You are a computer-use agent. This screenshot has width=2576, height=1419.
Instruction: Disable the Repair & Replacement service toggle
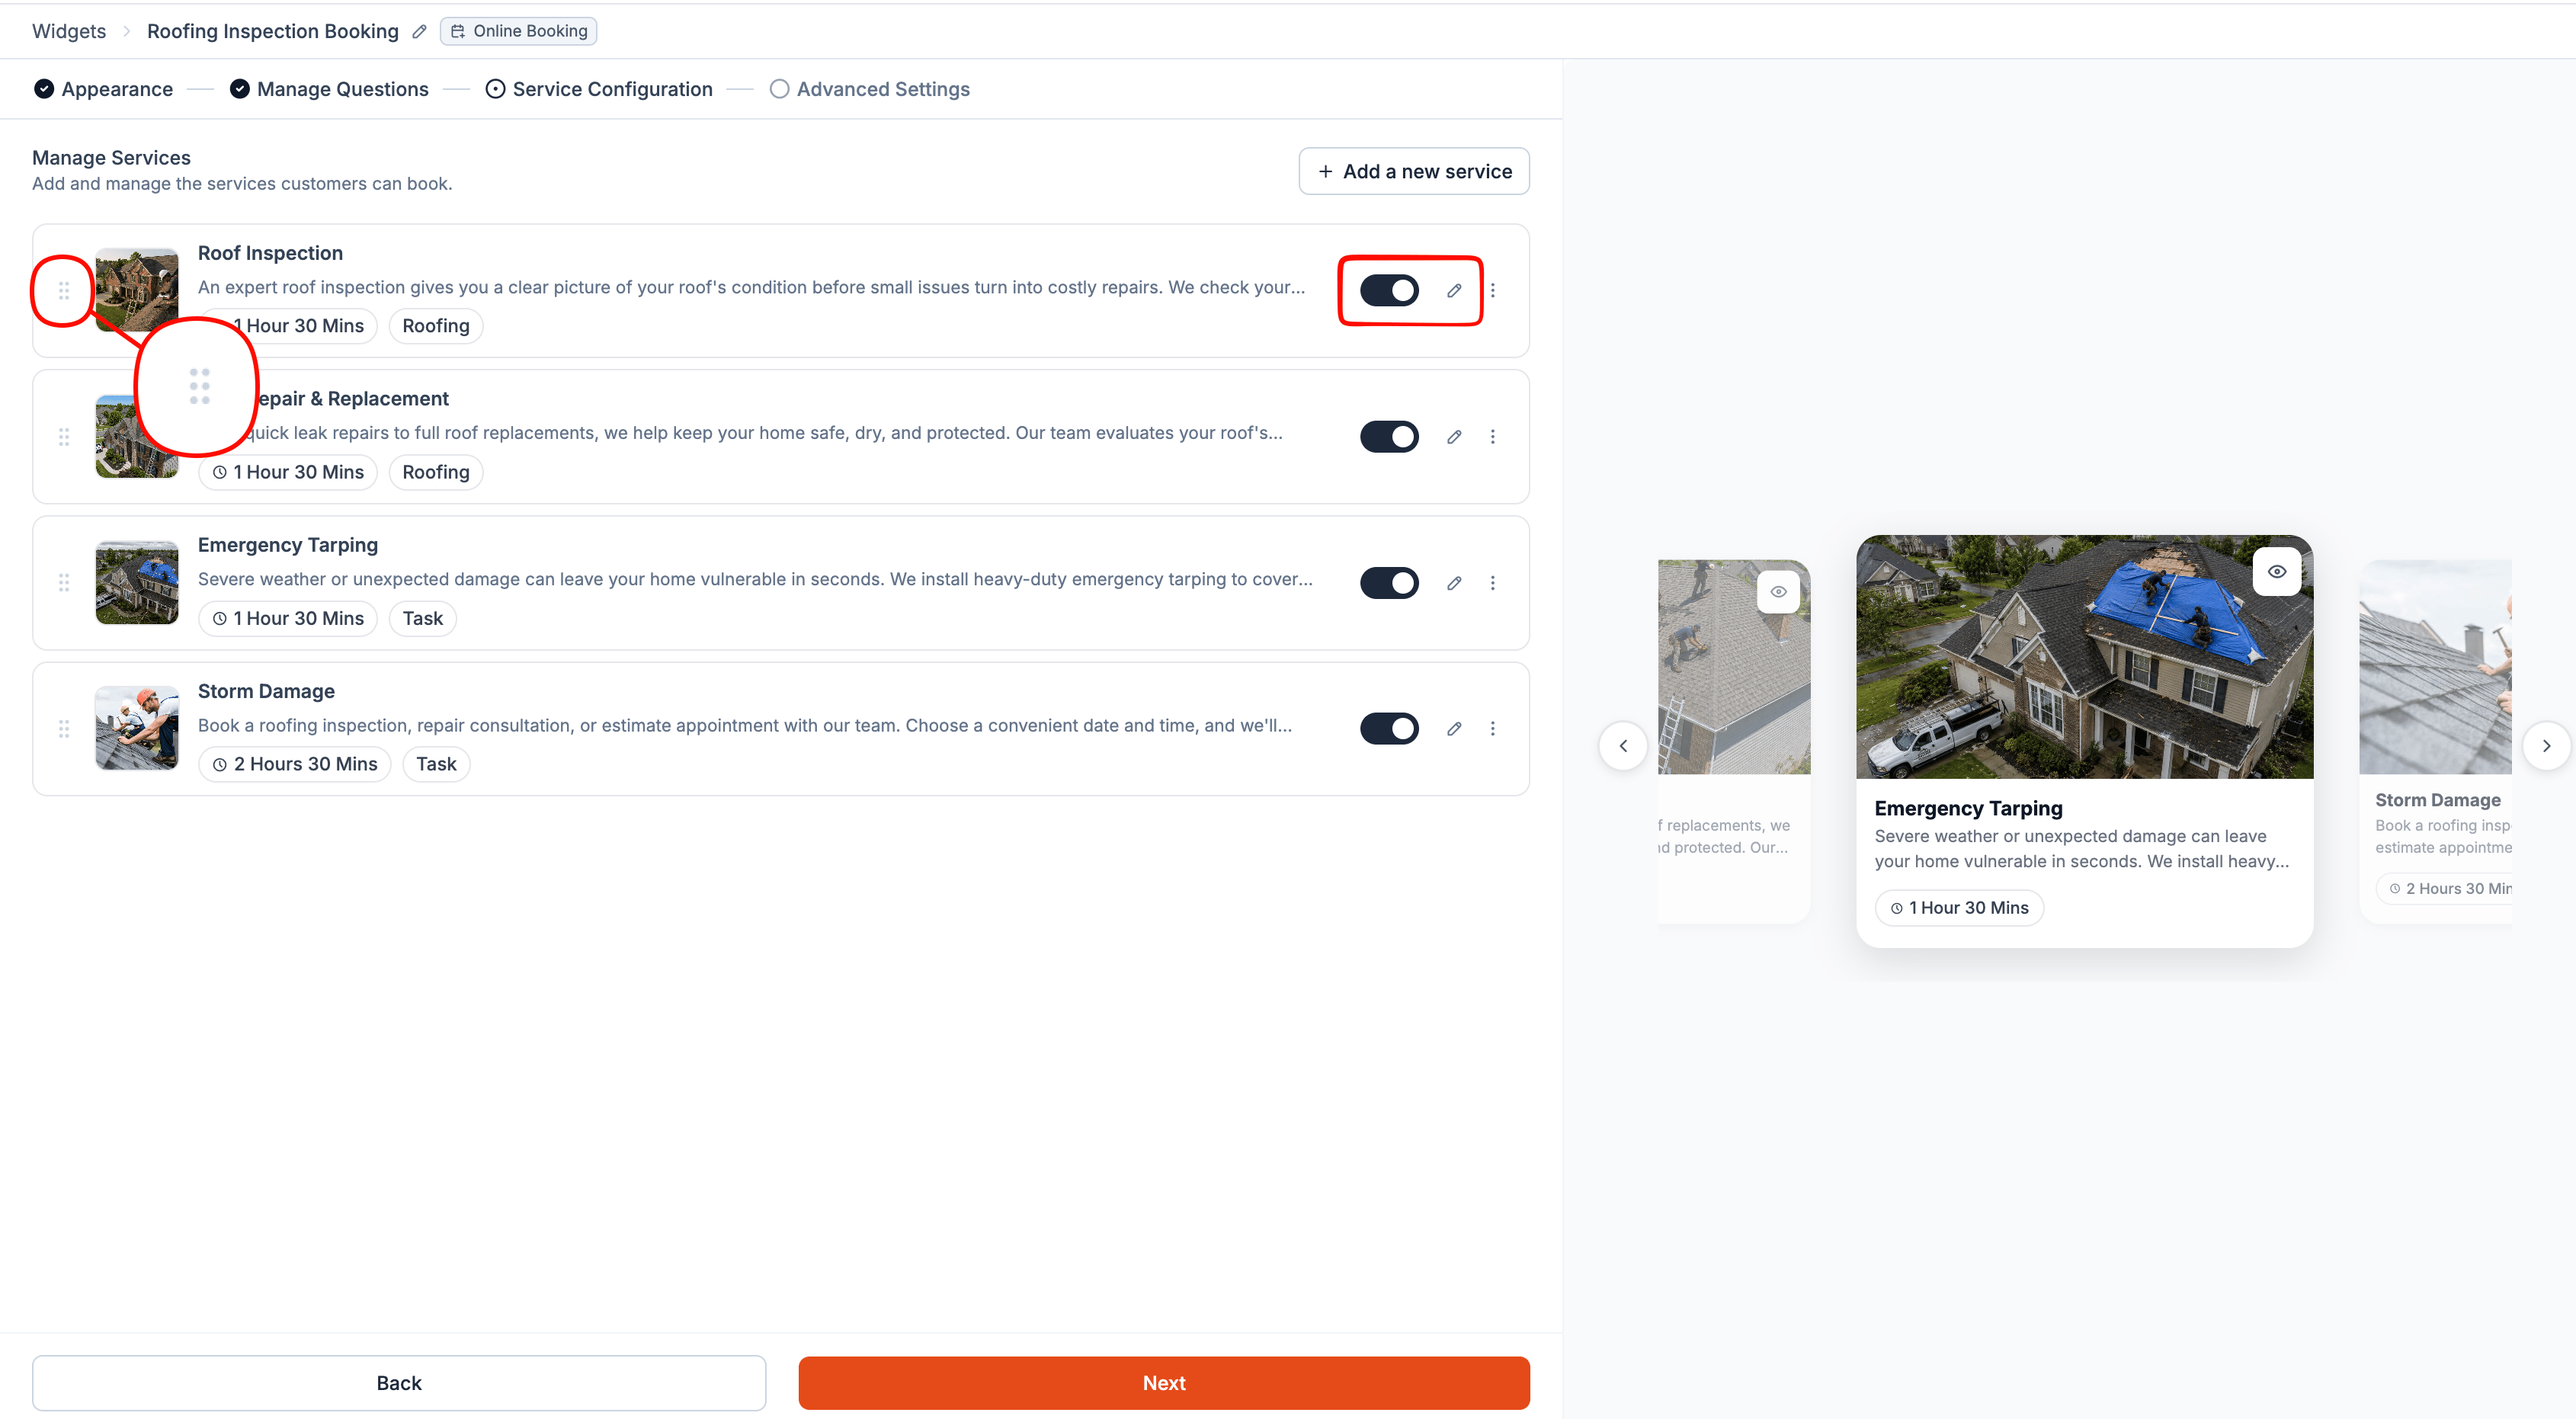[1389, 437]
